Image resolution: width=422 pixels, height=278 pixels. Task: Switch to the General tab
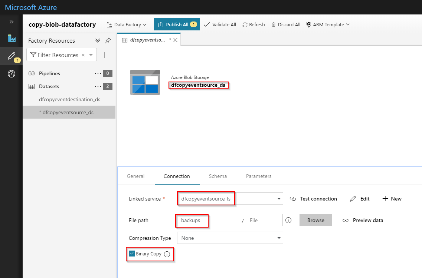click(x=135, y=176)
